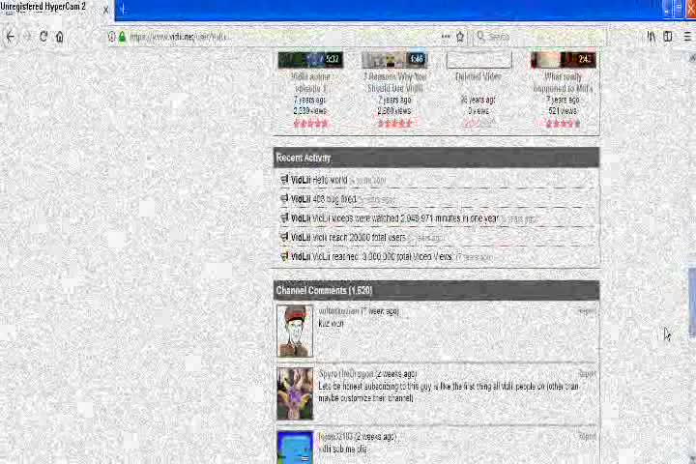This screenshot has height=464, width=696.
Task: Open the 2:42 video thumbnail
Action: point(564,60)
